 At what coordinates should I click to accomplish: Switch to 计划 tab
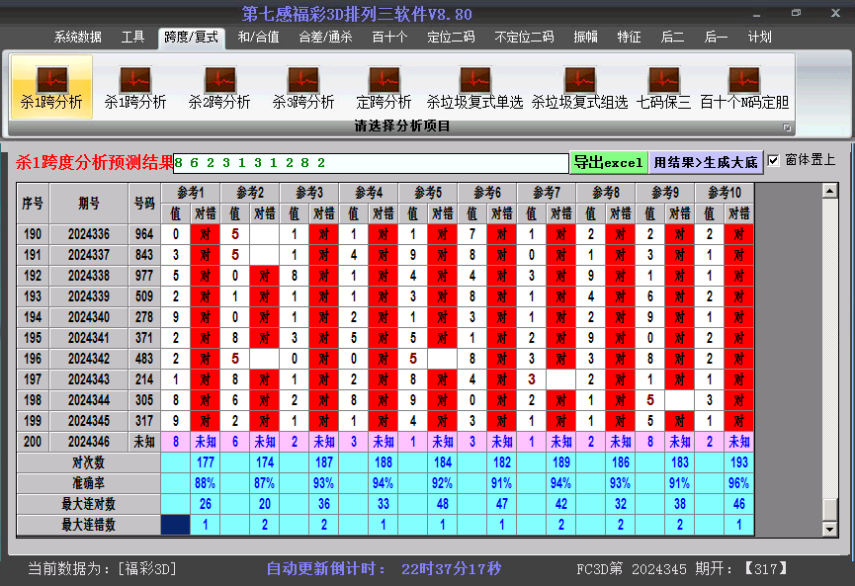(x=759, y=38)
